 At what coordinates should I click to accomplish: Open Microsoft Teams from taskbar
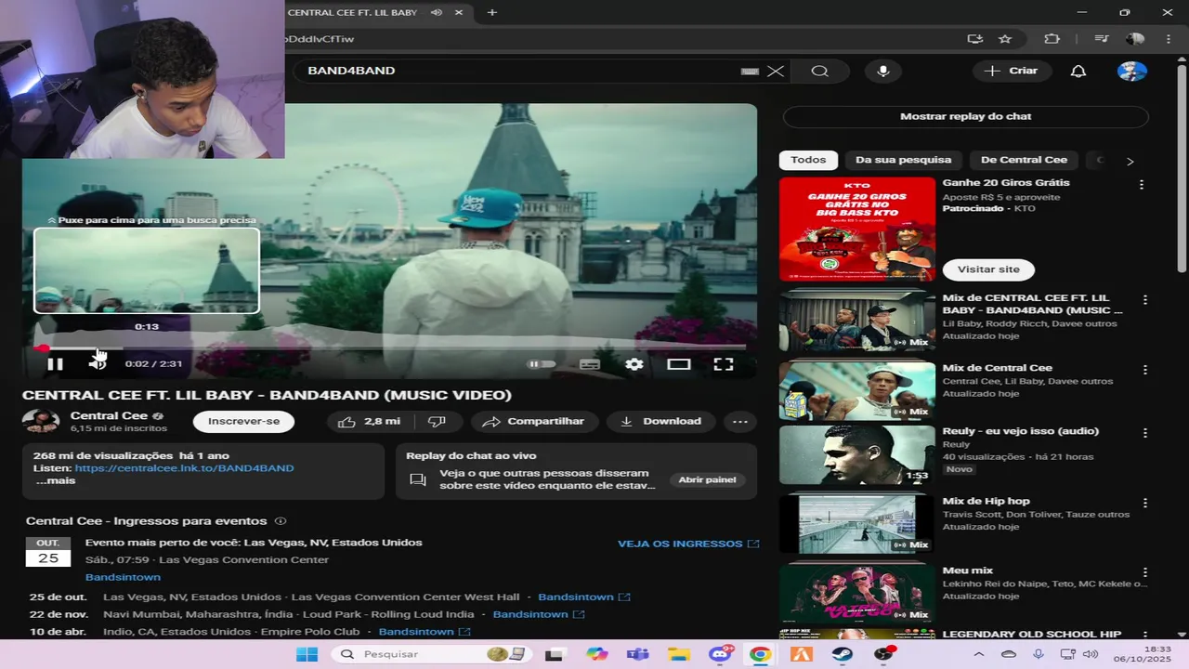point(637,654)
